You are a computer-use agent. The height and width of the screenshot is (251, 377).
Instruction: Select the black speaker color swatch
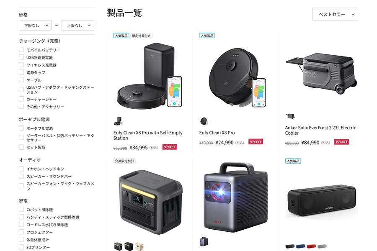pyautogui.click(x=290, y=246)
